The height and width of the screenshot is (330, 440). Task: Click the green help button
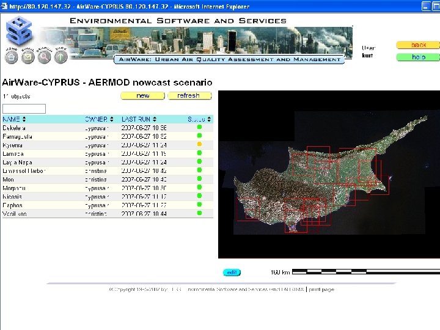point(418,57)
